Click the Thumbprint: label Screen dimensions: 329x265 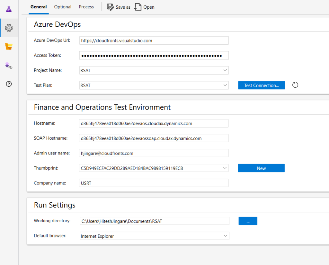click(x=46, y=168)
